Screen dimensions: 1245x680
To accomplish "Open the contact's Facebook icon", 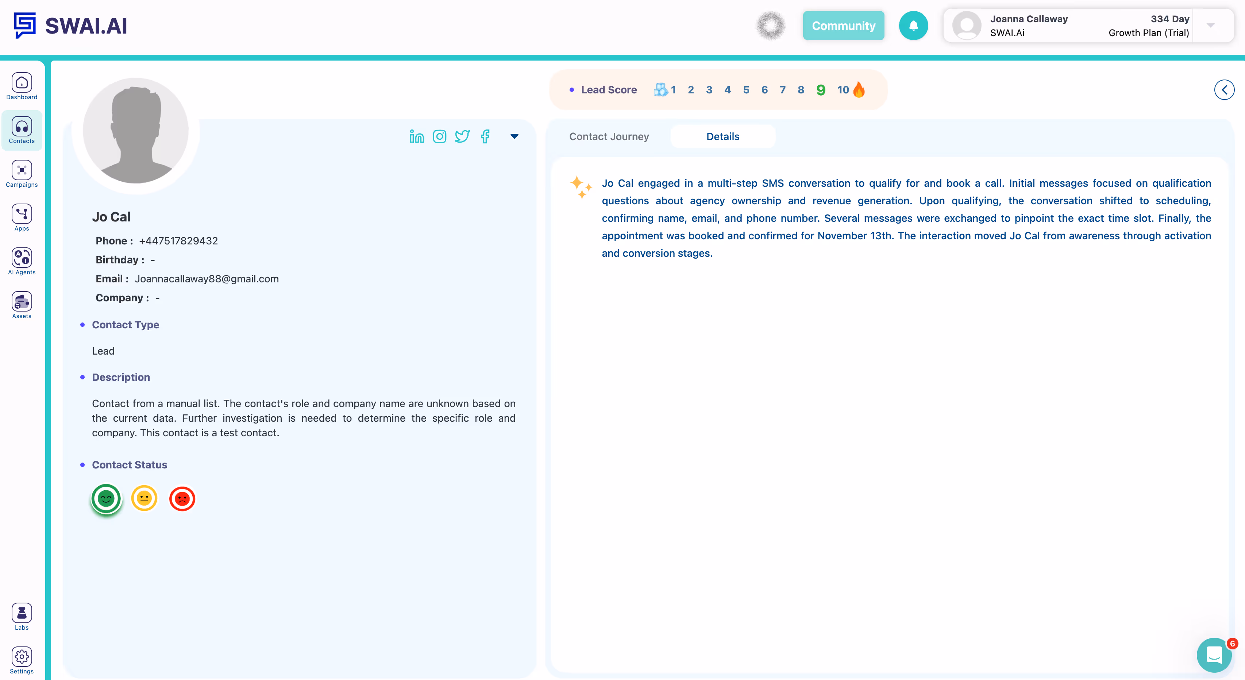I will pos(485,136).
